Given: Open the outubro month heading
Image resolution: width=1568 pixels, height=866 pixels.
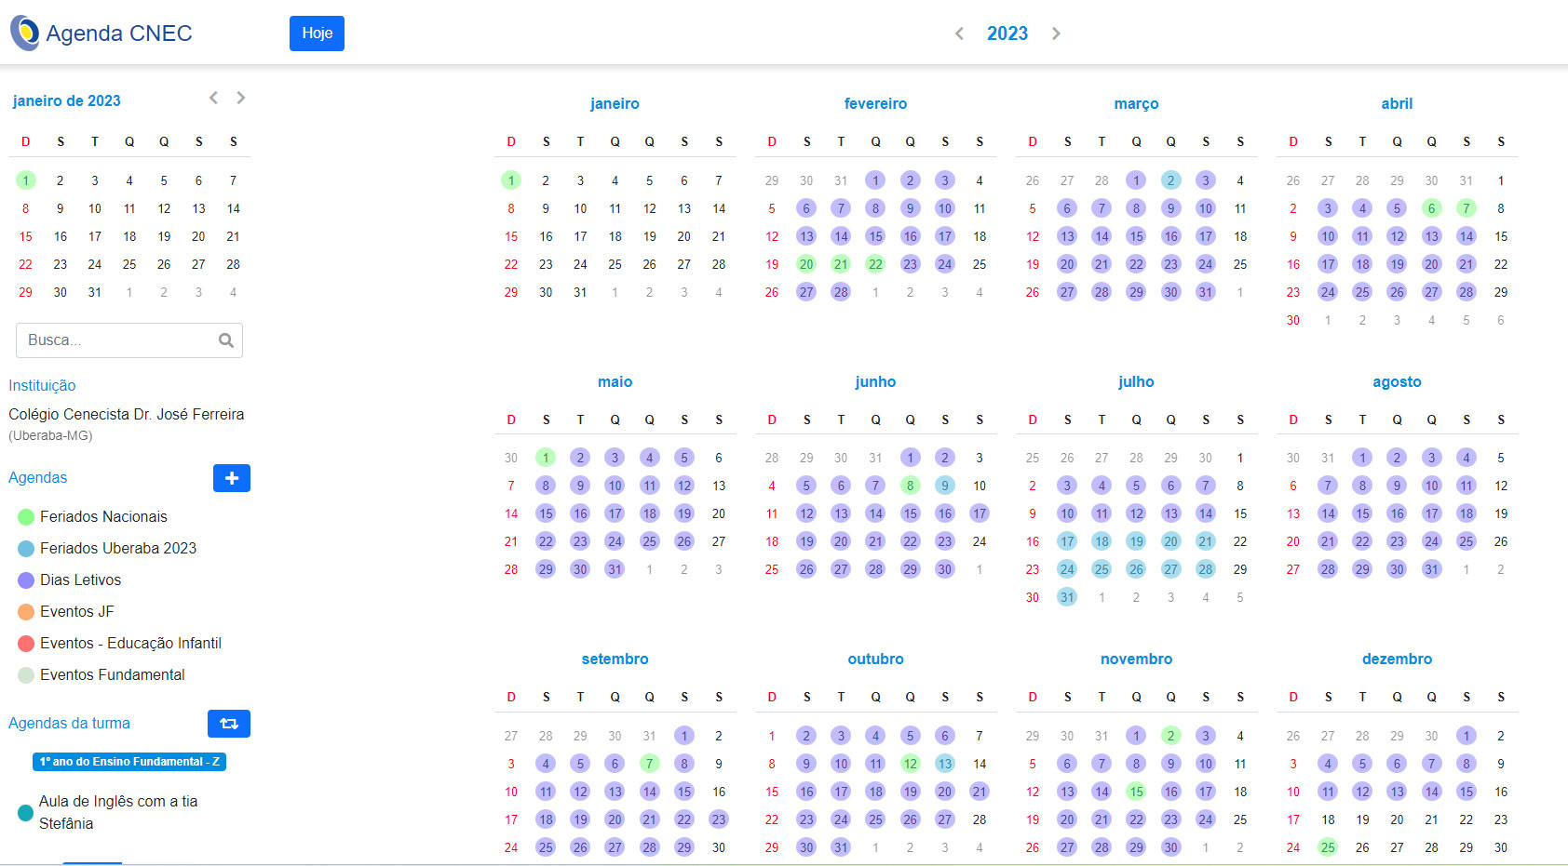Looking at the screenshot, I should click(875, 659).
